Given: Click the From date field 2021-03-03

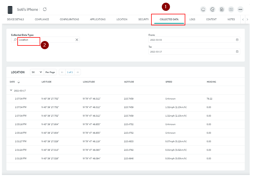Looking at the screenshot, I should click(194, 40).
